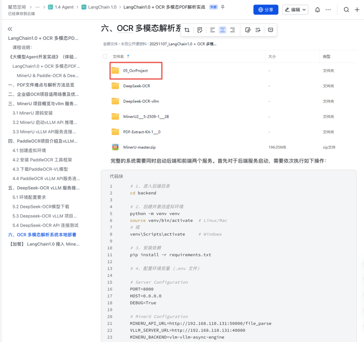Navigate to 1.4 Agent in the breadcrumb
Image resolution: width=364 pixels, height=342 pixels.
click(63, 7)
